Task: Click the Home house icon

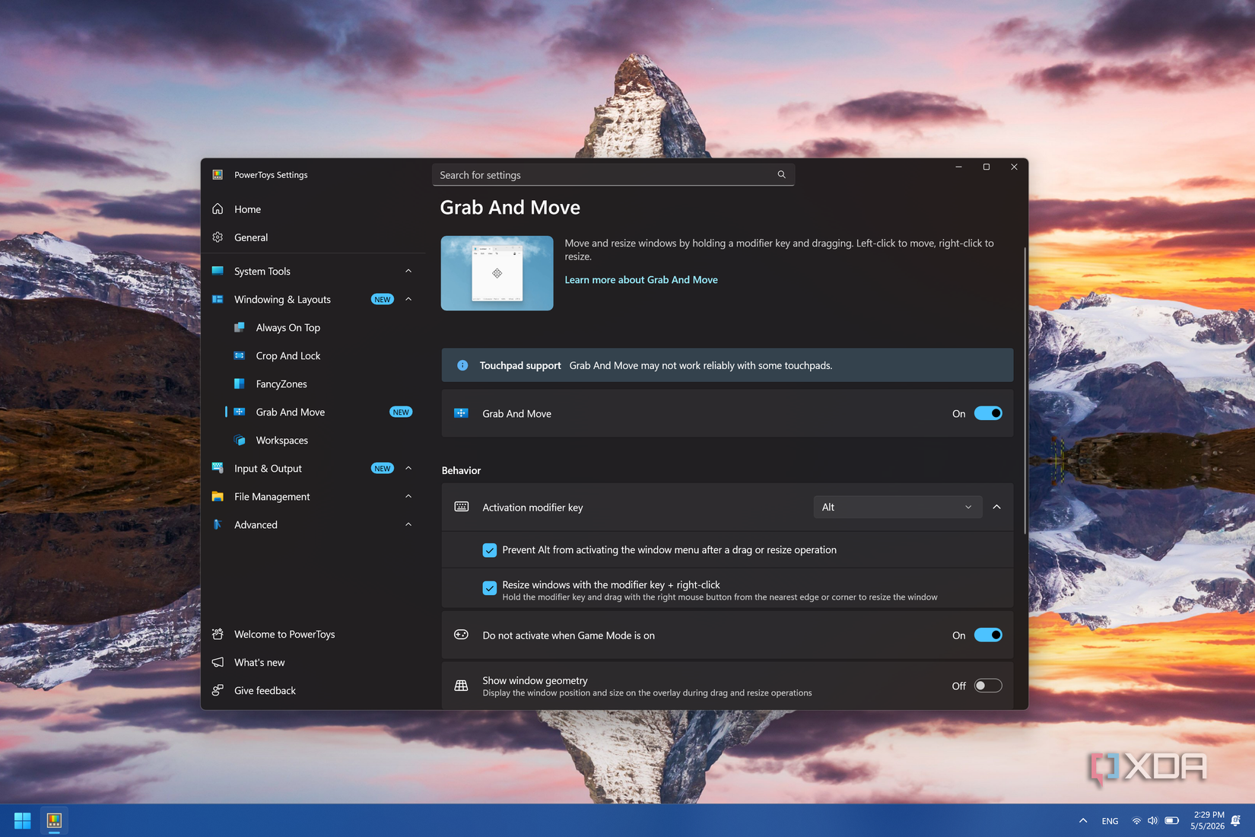Action: 218,209
